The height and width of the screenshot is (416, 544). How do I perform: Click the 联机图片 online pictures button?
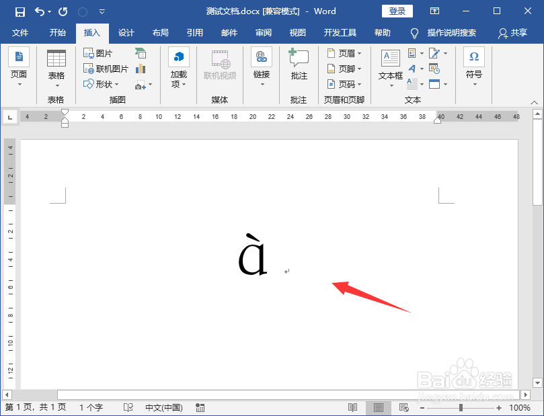(x=106, y=69)
